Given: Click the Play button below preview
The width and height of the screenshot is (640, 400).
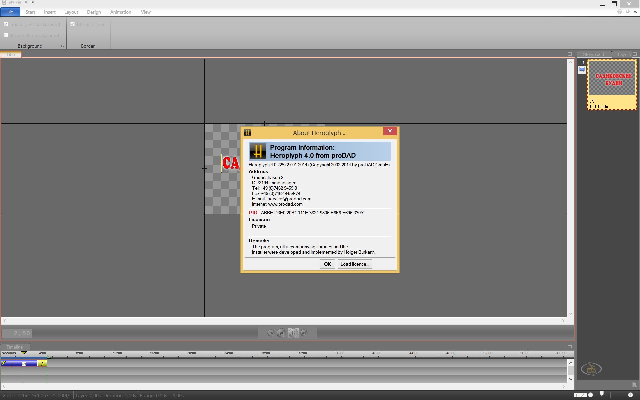Looking at the screenshot, I should [x=281, y=333].
